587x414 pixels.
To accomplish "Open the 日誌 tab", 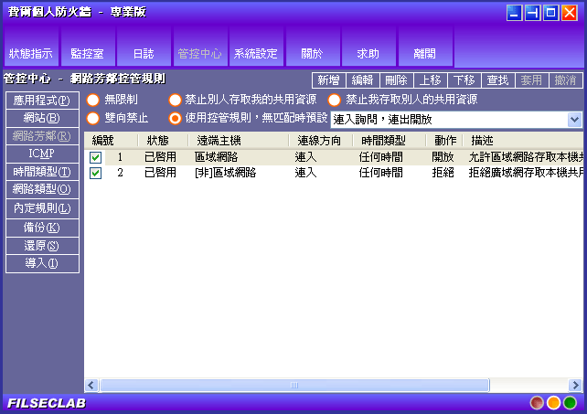I will (x=143, y=53).
